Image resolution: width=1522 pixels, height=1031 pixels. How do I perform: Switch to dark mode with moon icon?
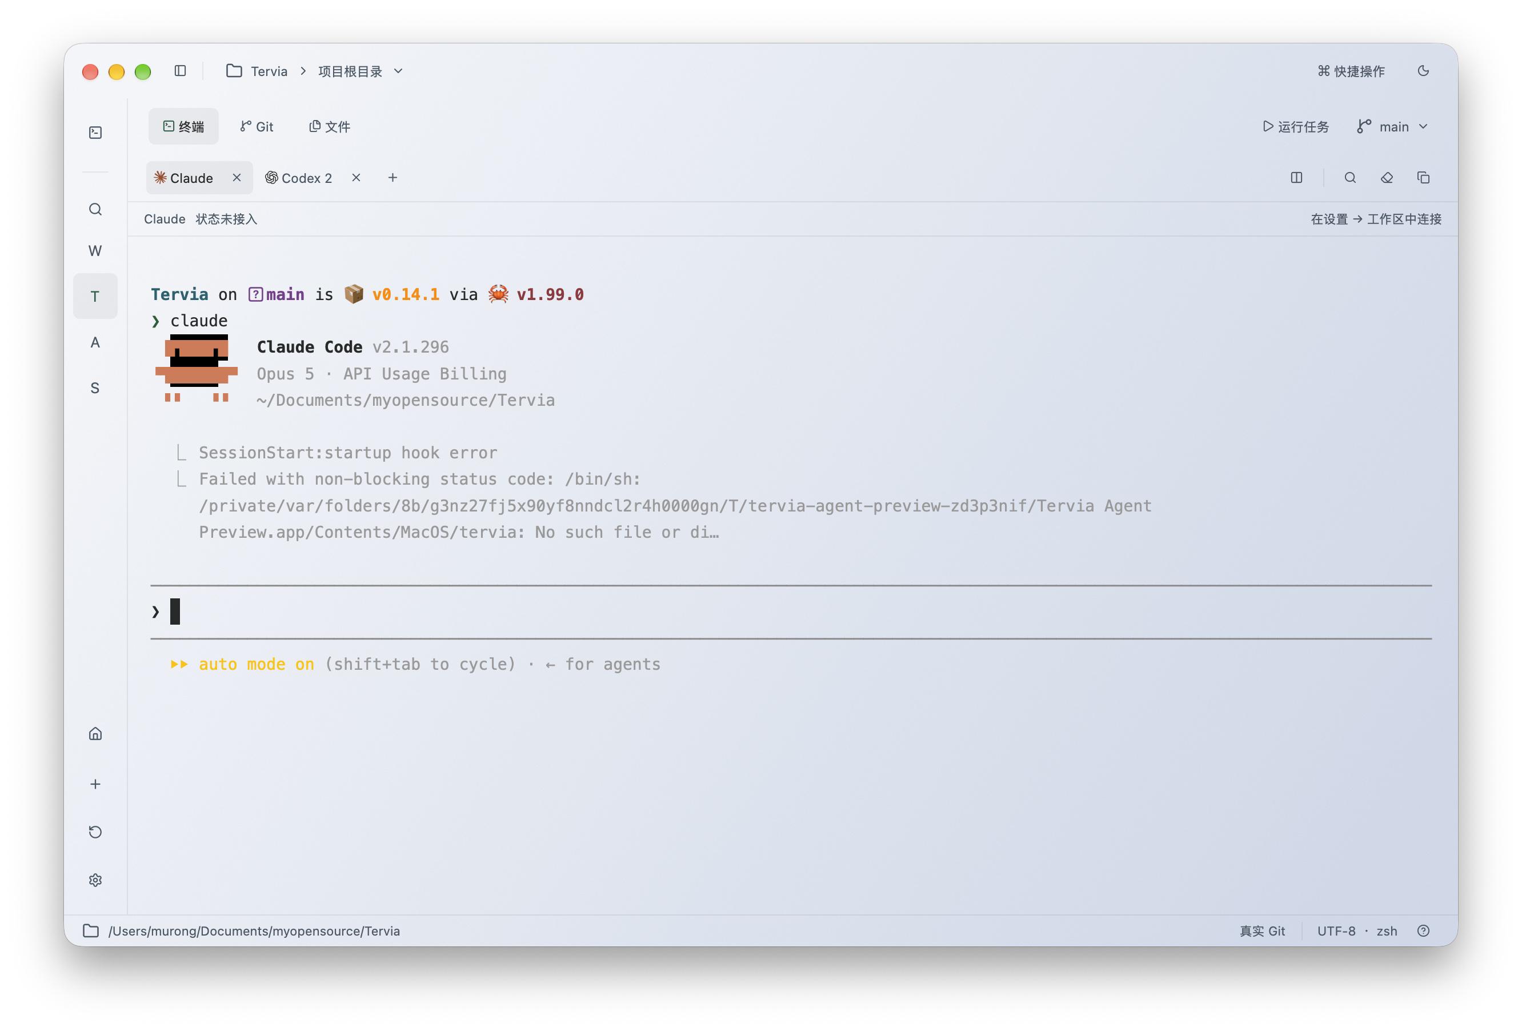1423,71
